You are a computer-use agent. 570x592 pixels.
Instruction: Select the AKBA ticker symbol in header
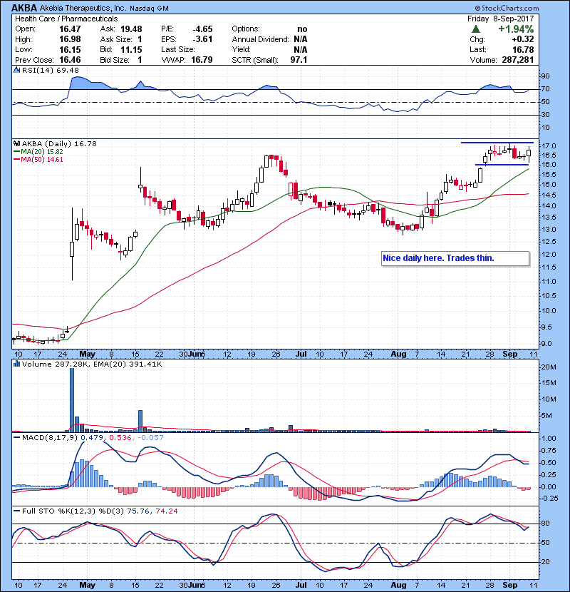[24, 8]
